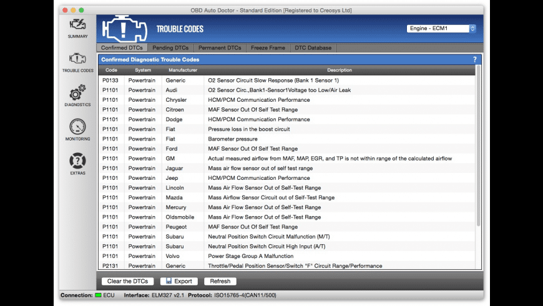Switch to Freeze Frame tab
This screenshot has width=543, height=306.
pos(268,48)
